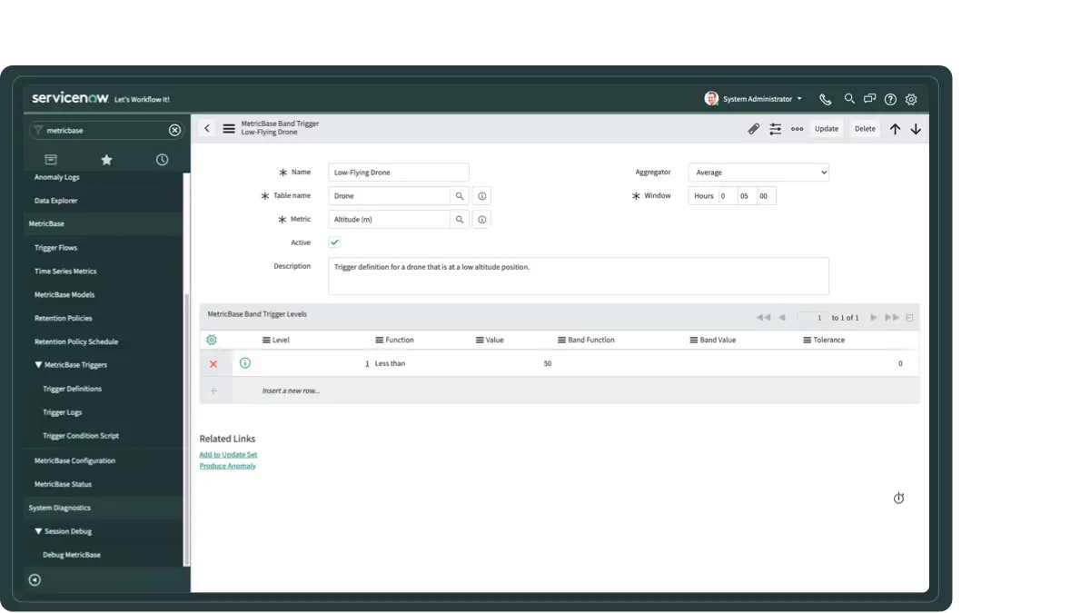Open the All Applications archive tab
This screenshot has width=1090, height=613.
click(51, 160)
